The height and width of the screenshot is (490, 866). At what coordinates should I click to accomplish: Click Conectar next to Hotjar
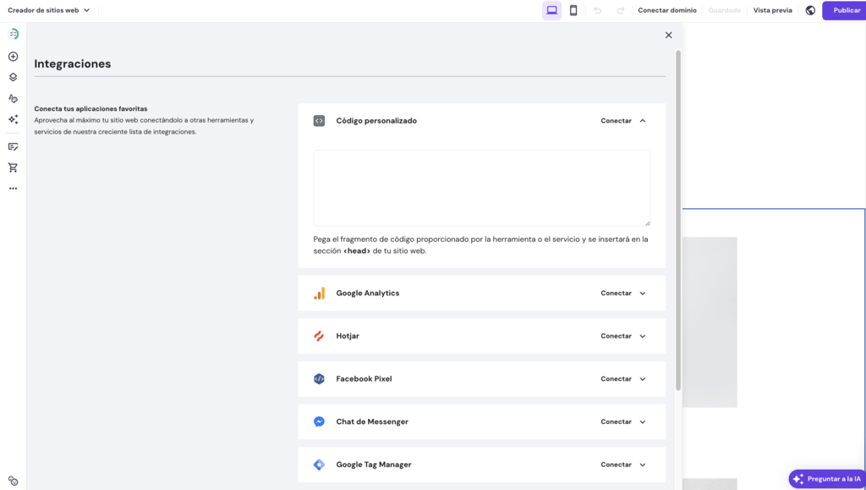click(x=617, y=336)
